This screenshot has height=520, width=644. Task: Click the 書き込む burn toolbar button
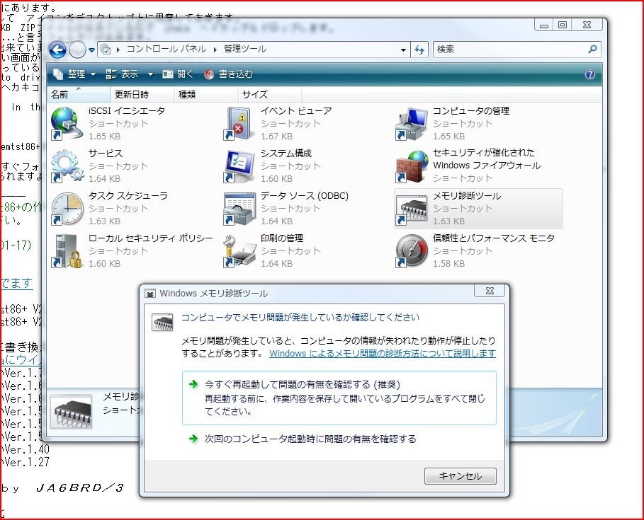228,74
